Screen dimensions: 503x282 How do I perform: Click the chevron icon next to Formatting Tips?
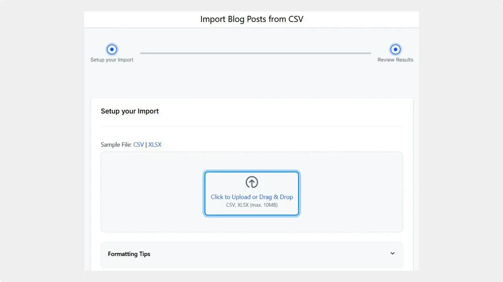[392, 253]
